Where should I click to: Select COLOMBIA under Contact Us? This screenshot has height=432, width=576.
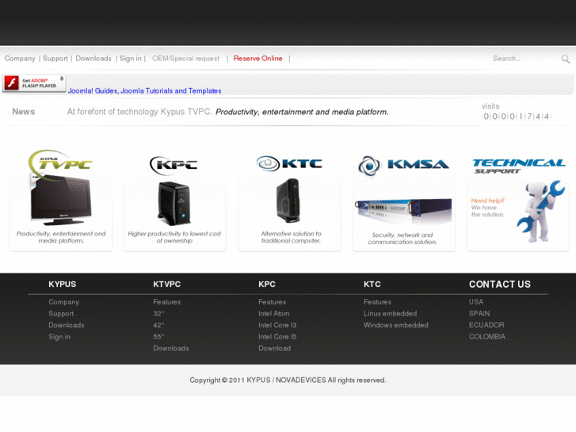click(x=487, y=337)
